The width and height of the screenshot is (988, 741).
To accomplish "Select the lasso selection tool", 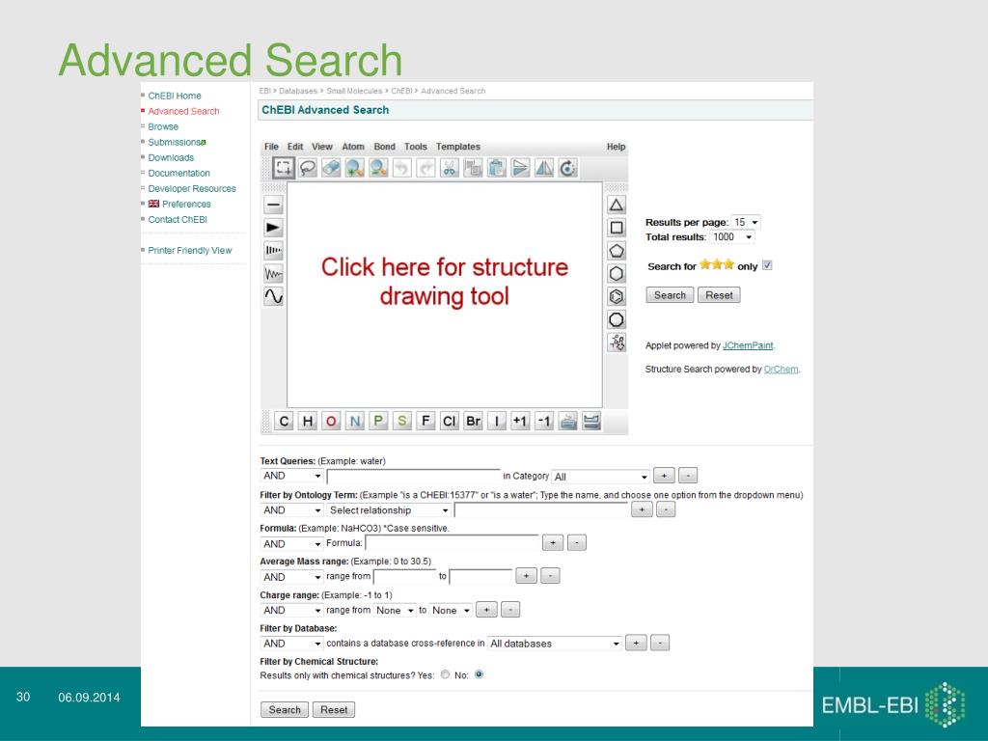I will tap(307, 168).
